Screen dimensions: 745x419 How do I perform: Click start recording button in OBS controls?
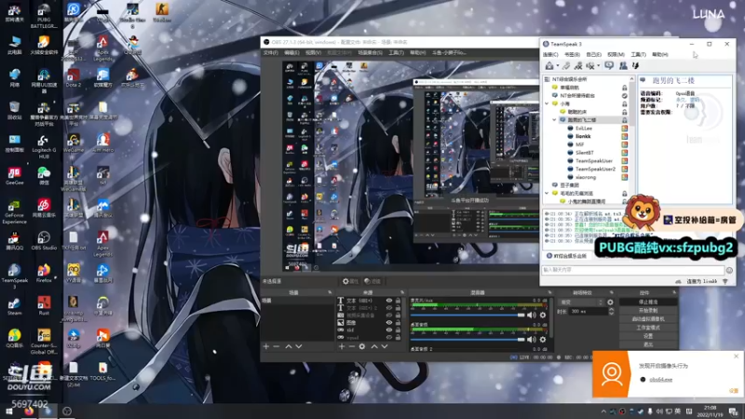pos(648,311)
